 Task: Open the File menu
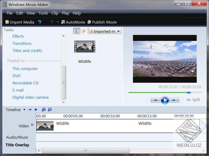(x=10, y=13)
